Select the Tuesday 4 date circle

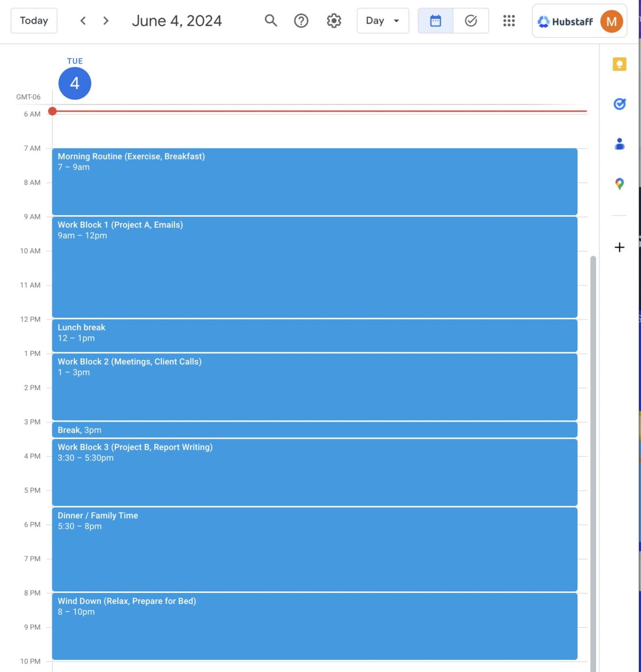(75, 83)
